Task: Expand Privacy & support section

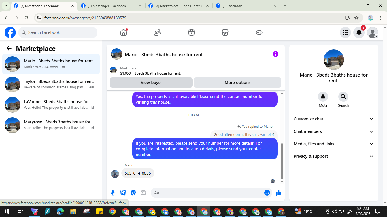Action: point(334,156)
